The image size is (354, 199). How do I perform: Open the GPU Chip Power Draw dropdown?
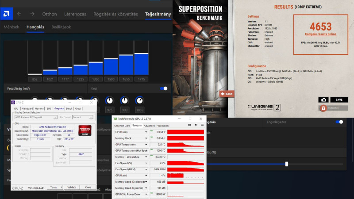coord(146,194)
